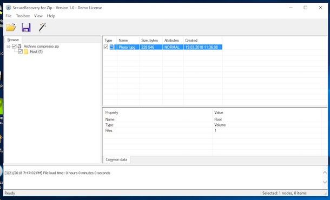
Task: Click the Property column header
Action: (x=157, y=112)
